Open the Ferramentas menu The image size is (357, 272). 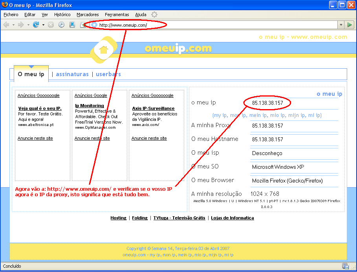tap(117, 15)
